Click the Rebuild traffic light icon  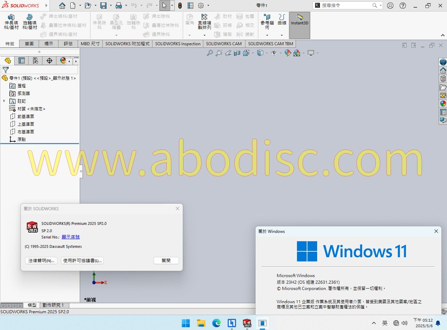coord(180,6)
